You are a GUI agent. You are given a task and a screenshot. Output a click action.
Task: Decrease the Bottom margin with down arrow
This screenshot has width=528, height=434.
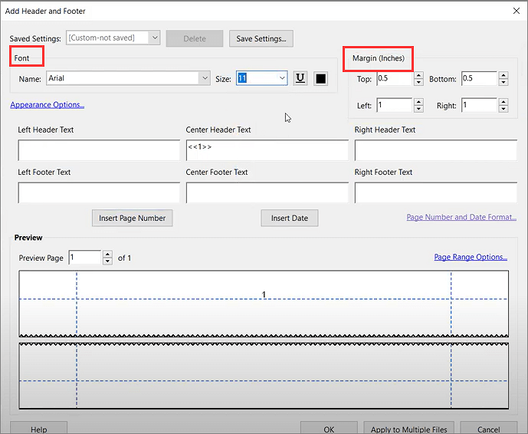coord(503,82)
